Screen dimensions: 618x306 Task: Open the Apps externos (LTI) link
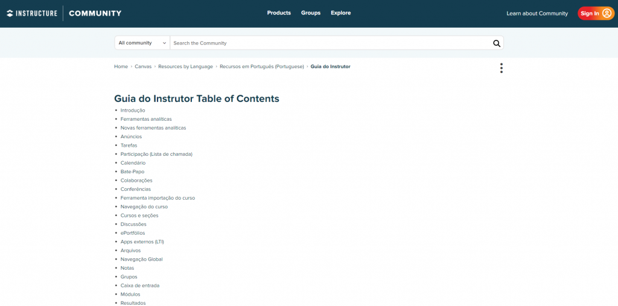coord(142,241)
